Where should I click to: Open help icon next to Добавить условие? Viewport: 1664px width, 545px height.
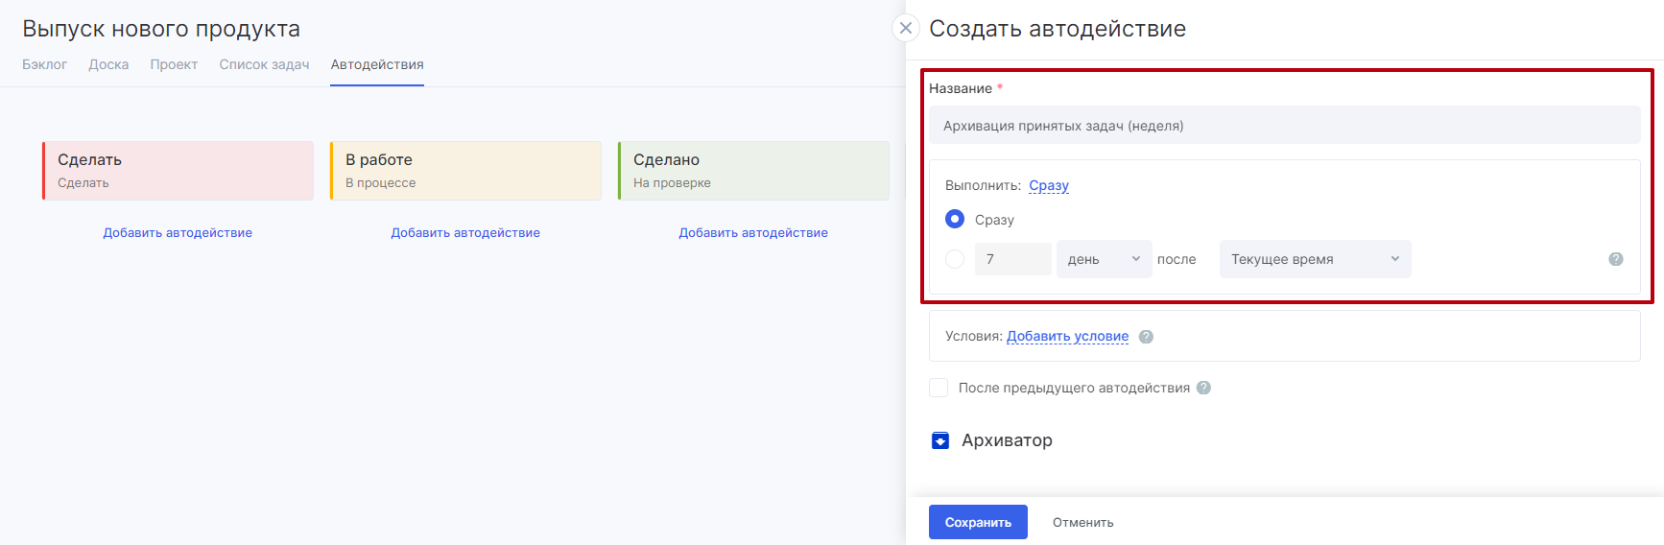(x=1146, y=337)
